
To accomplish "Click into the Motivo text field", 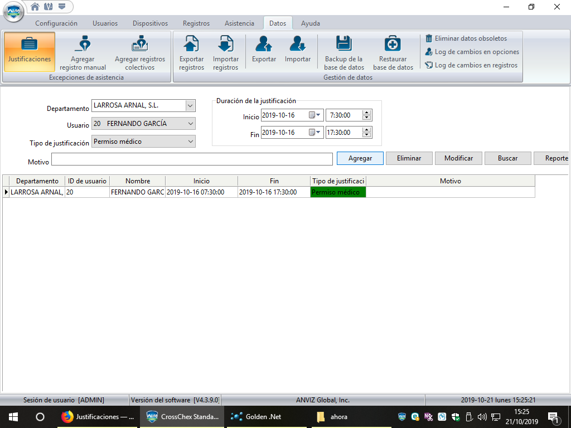I will (192, 159).
